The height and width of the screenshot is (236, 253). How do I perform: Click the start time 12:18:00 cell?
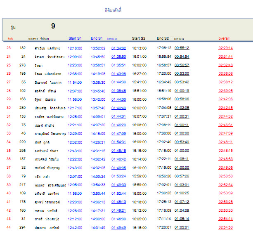pyautogui.click(x=75, y=48)
